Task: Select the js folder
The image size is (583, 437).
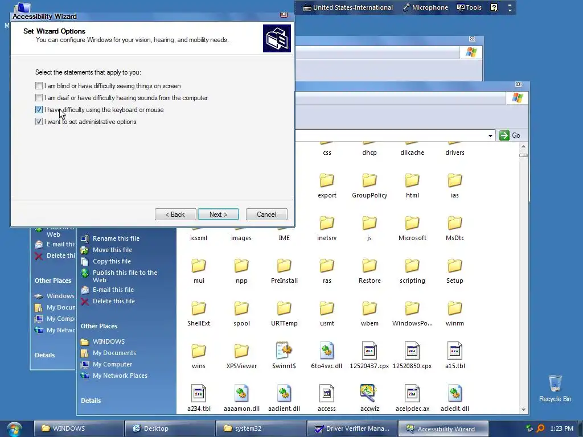Action: pyautogui.click(x=369, y=229)
